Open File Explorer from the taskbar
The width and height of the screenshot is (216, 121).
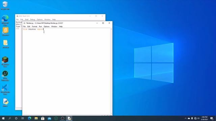click(36, 118)
